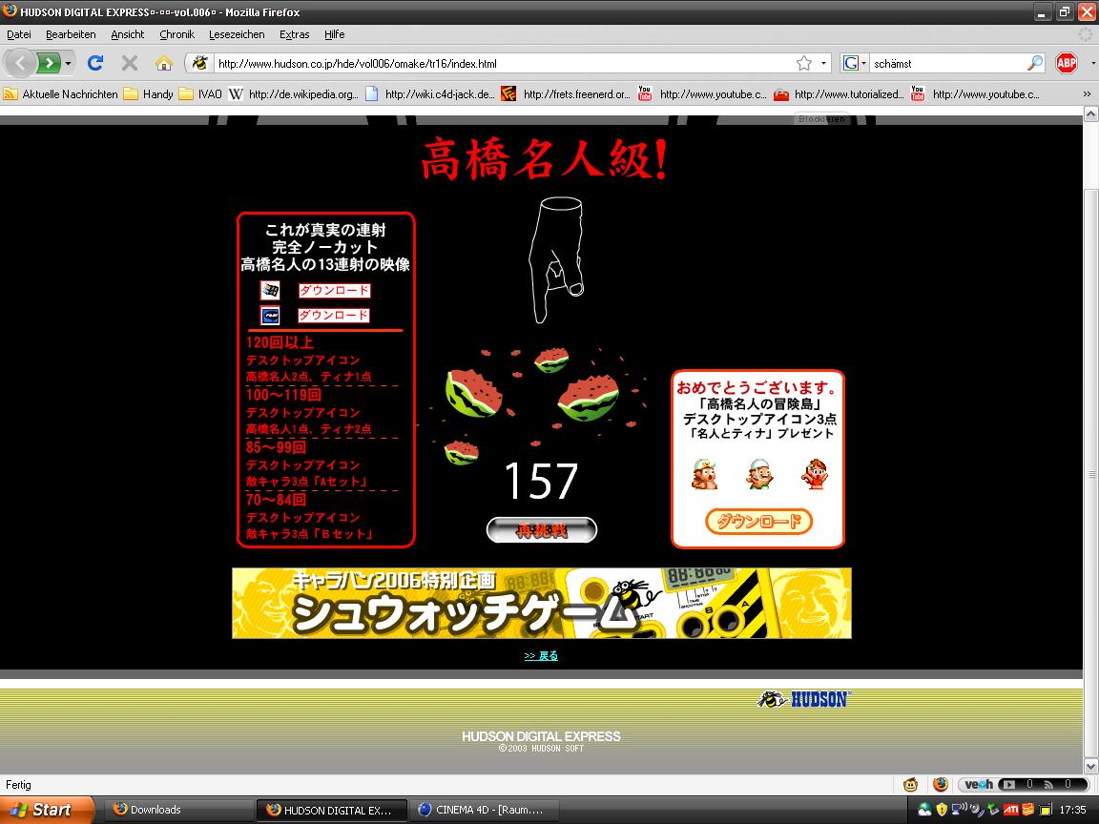1099x824 pixels.
Task: Click the Blockieren tab above the page
Action: coord(821,118)
